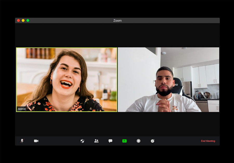Toggle the camera video icon
This screenshot has height=163, width=234.
tap(36, 141)
